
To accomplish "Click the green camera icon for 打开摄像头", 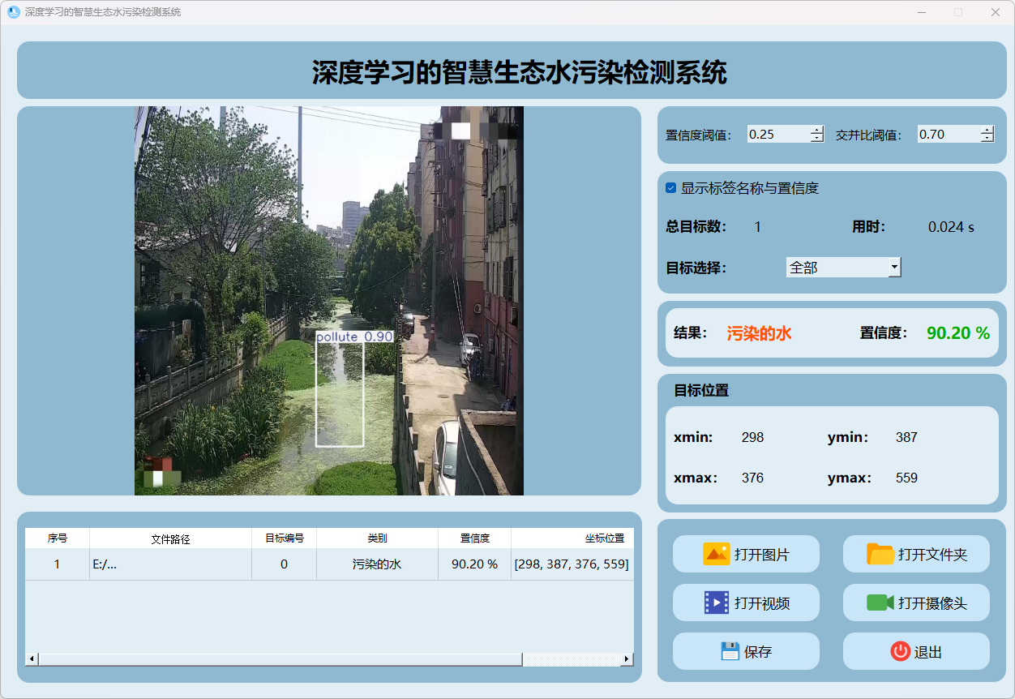I will coord(880,603).
